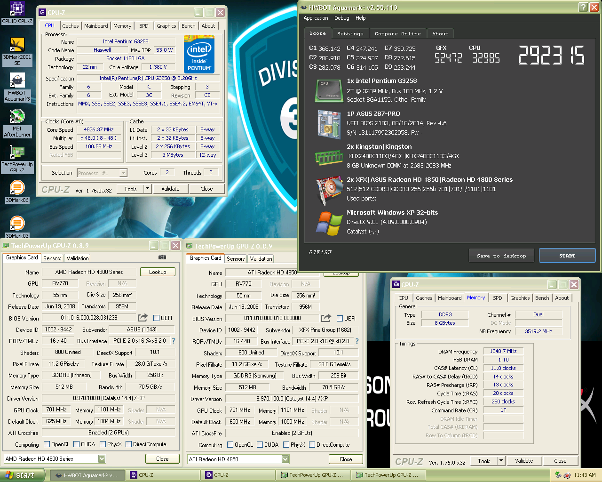Toggle CUDA checkbox in right GPU-Z
The width and height of the screenshot is (602, 482).
click(260, 445)
